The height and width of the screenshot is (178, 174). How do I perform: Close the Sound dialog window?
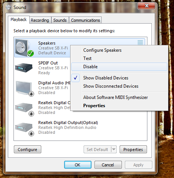(x=147, y=6)
